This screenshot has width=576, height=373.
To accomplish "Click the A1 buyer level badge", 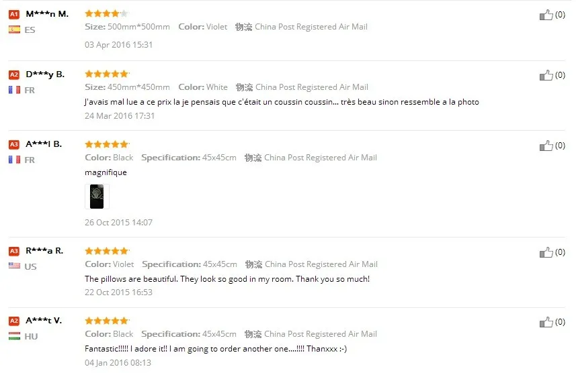I will [x=14, y=14].
